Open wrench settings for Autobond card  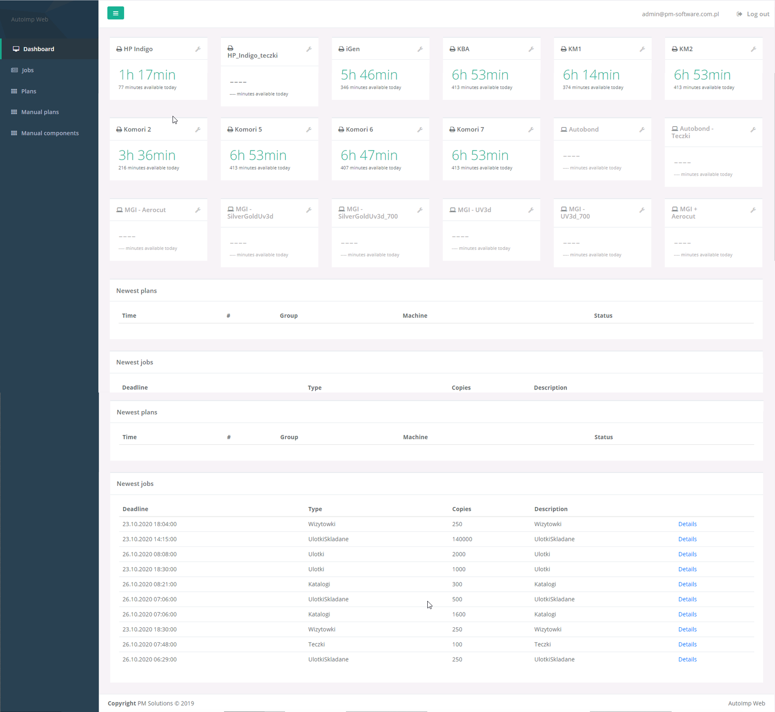[642, 130]
